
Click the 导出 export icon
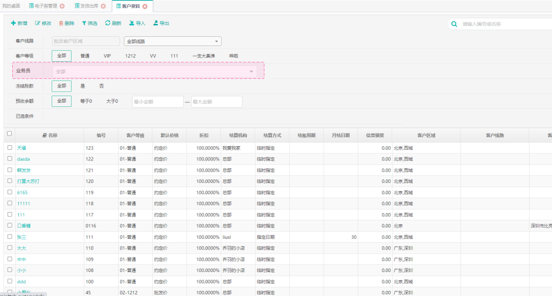pos(156,23)
